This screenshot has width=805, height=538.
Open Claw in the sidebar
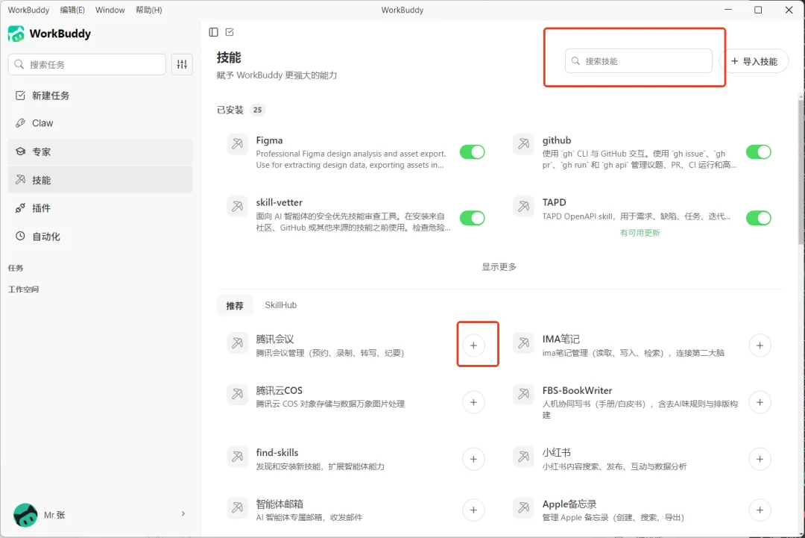pyautogui.click(x=100, y=123)
